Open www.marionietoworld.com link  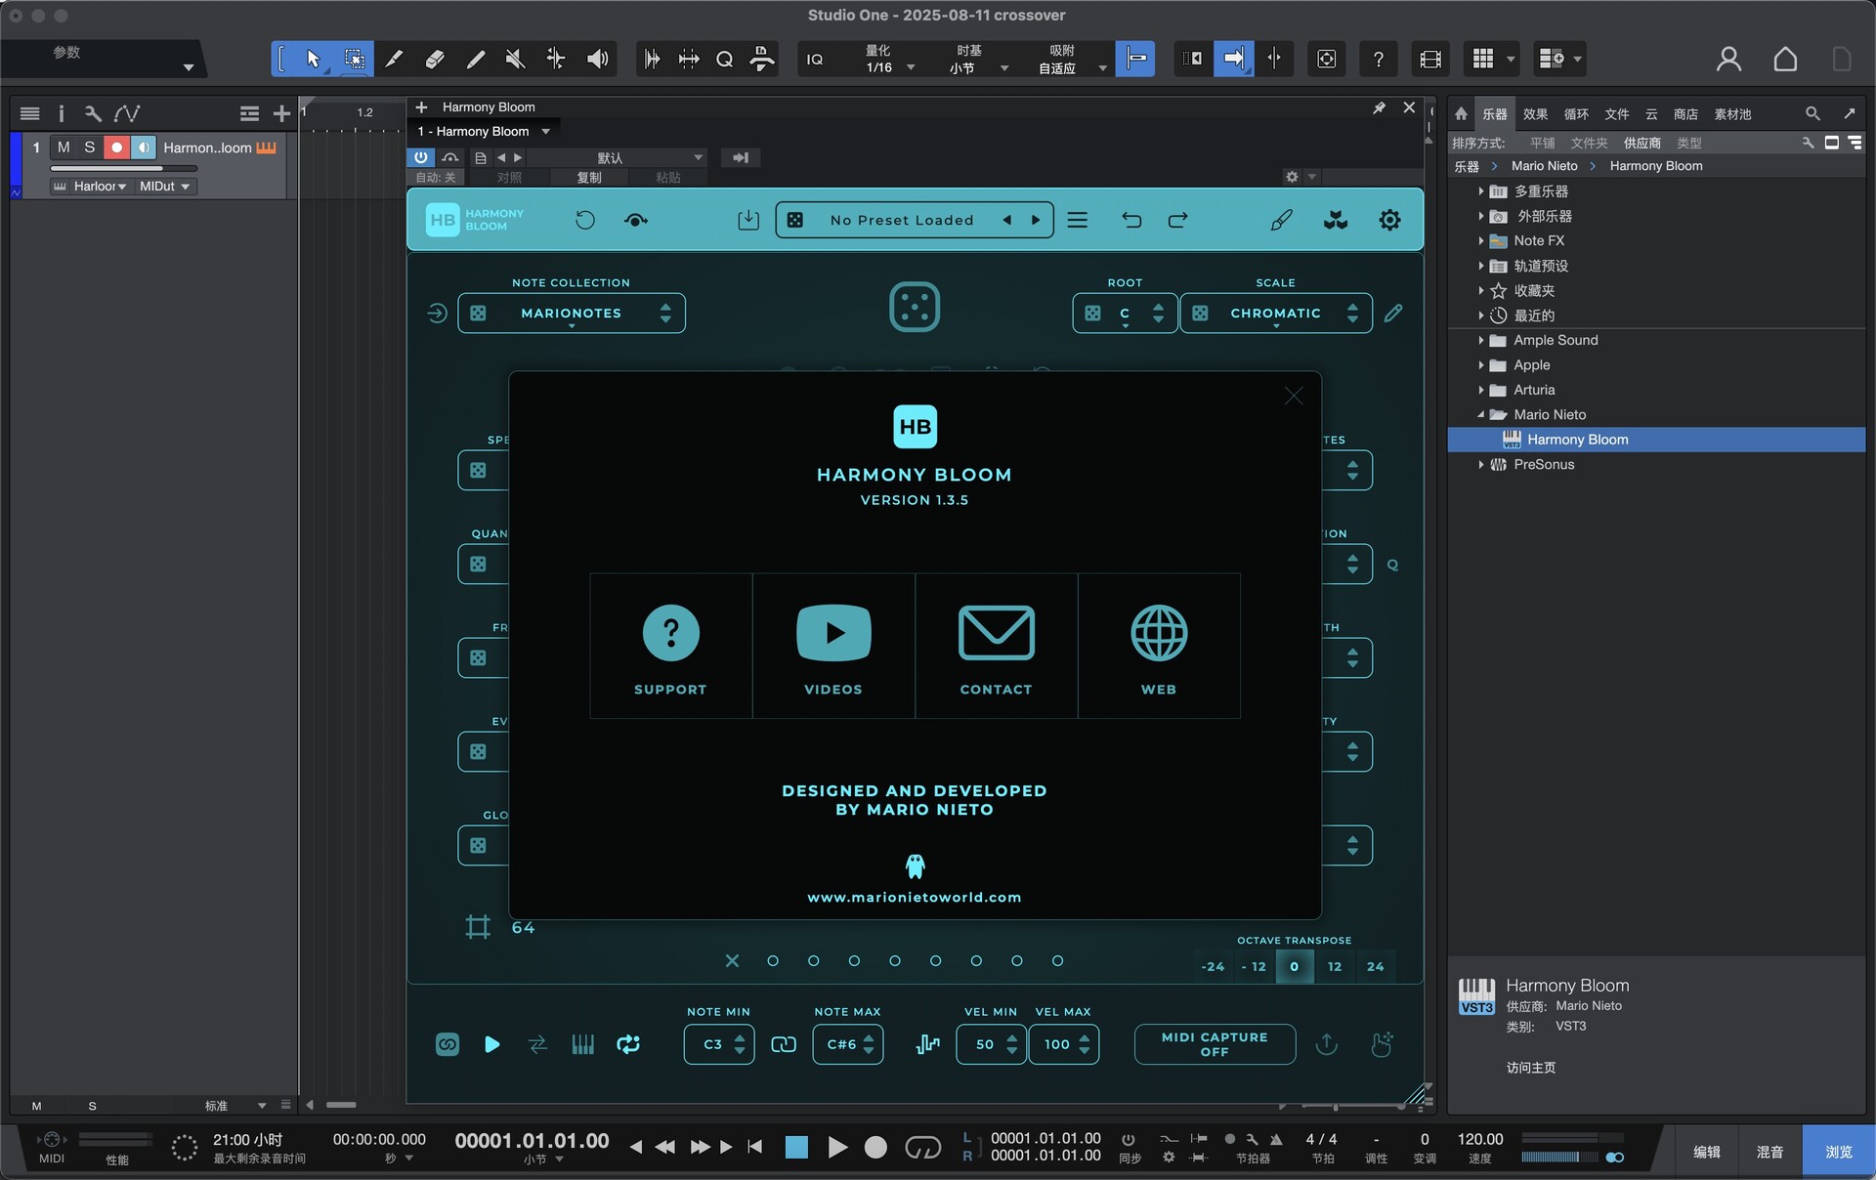(915, 897)
